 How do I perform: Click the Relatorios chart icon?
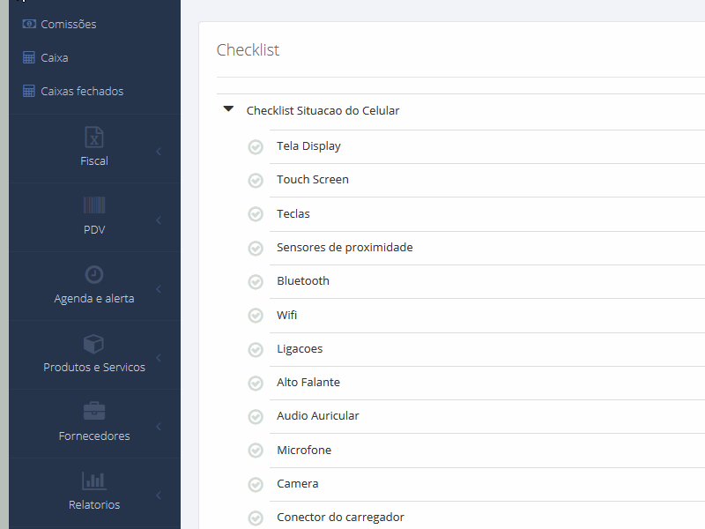(x=93, y=481)
